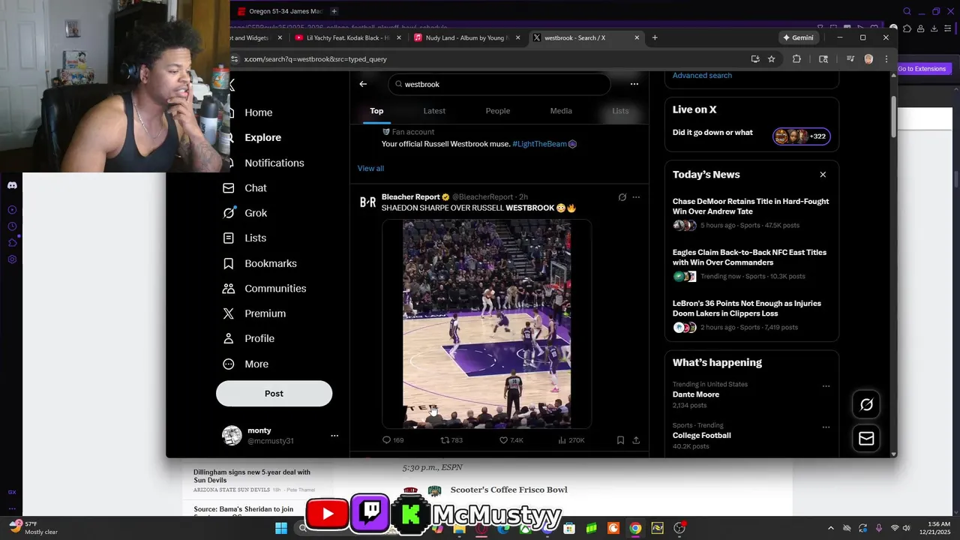Screen dimensions: 960x540
Task: Open Explore in X sidebar
Action: pos(262,137)
